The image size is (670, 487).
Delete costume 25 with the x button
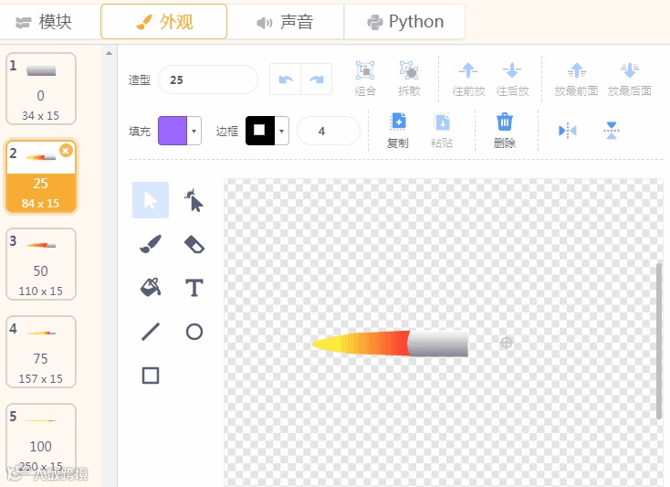[66, 151]
